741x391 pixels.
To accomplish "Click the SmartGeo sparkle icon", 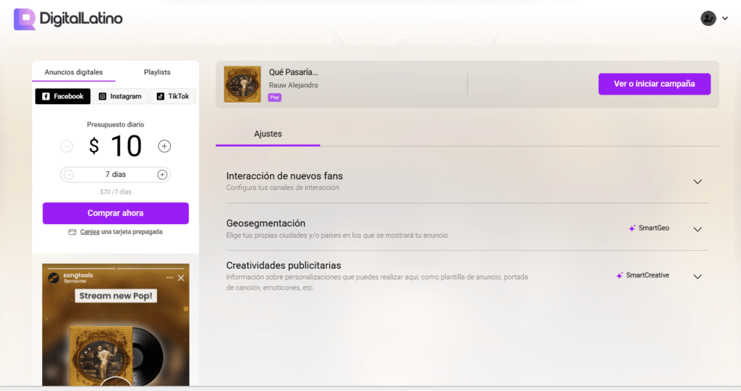I will [632, 228].
